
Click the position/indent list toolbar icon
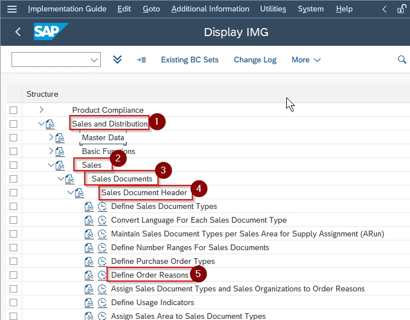click(141, 60)
